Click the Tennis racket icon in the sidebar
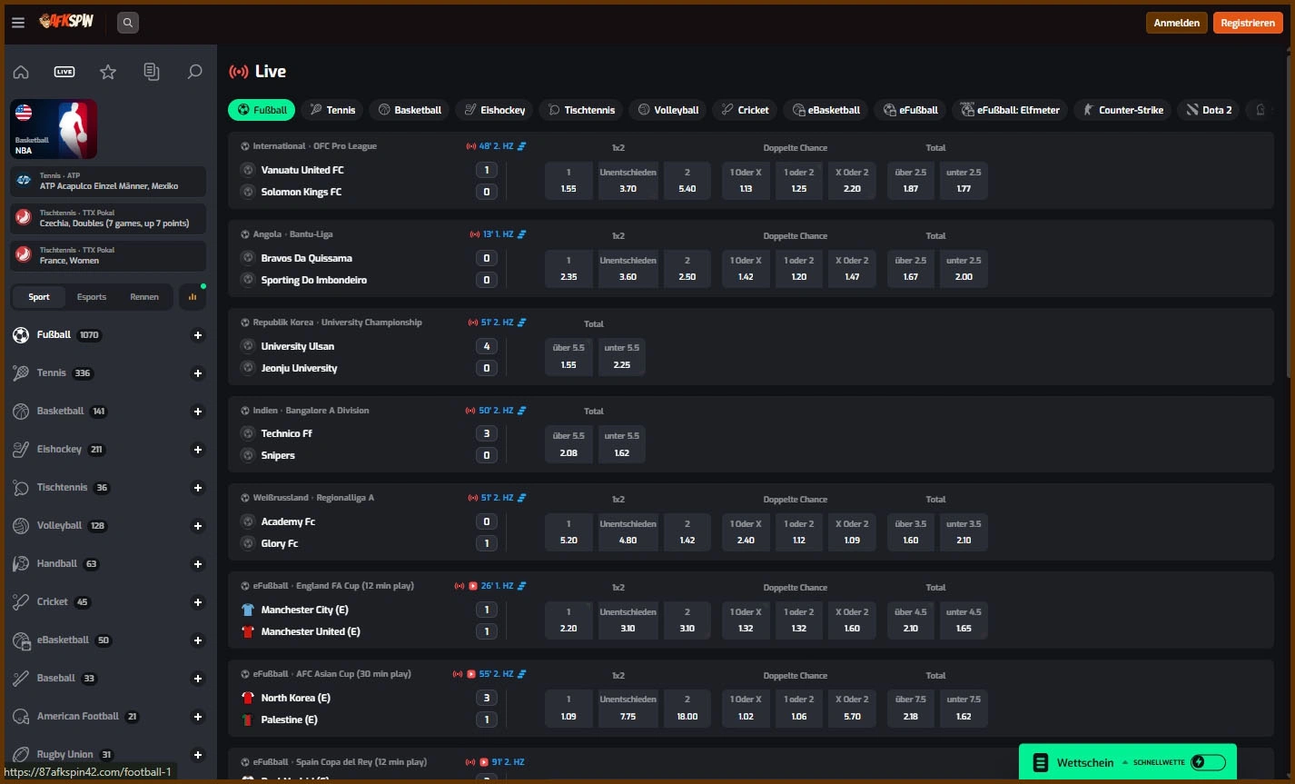The image size is (1295, 784). 21,373
